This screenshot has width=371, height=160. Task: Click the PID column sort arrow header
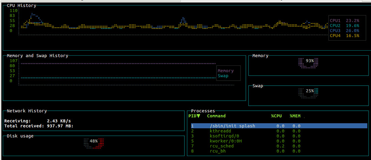[194, 116]
